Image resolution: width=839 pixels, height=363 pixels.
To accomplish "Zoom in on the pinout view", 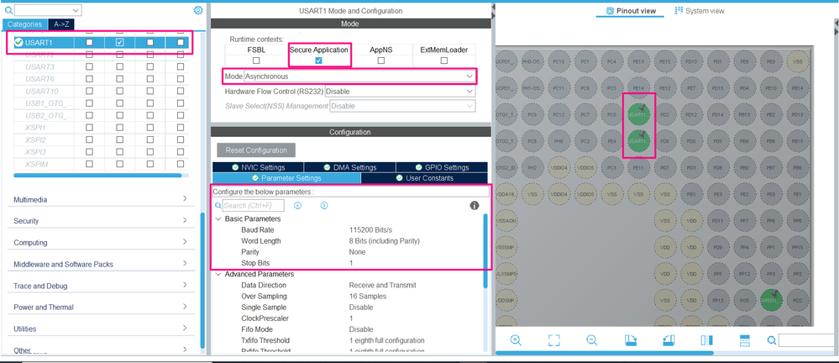I will (x=516, y=340).
